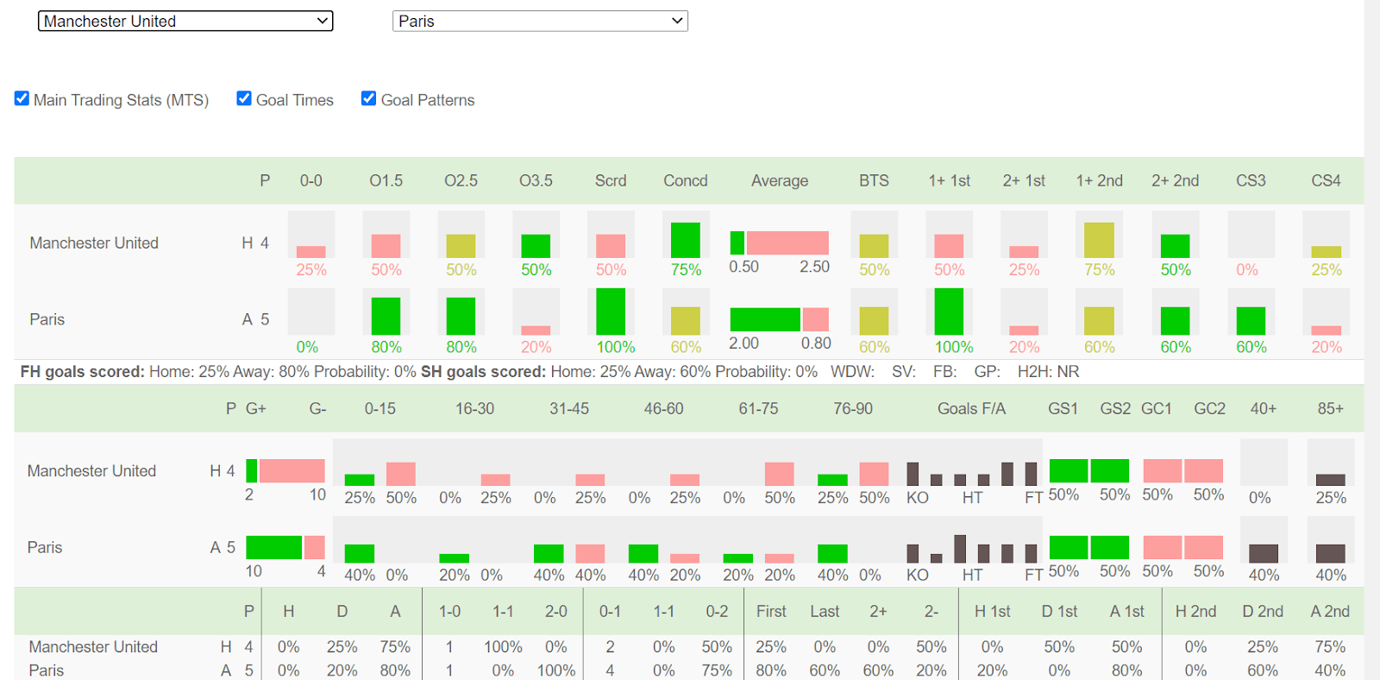The width and height of the screenshot is (1380, 680).
Task: Open the Paris team dropdown
Action: pos(540,21)
